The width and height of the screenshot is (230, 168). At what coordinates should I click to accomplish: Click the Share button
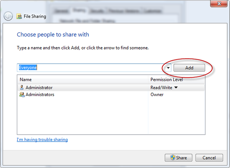(178, 158)
